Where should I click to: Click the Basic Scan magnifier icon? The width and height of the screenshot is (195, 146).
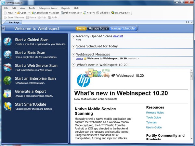pos(7,55)
